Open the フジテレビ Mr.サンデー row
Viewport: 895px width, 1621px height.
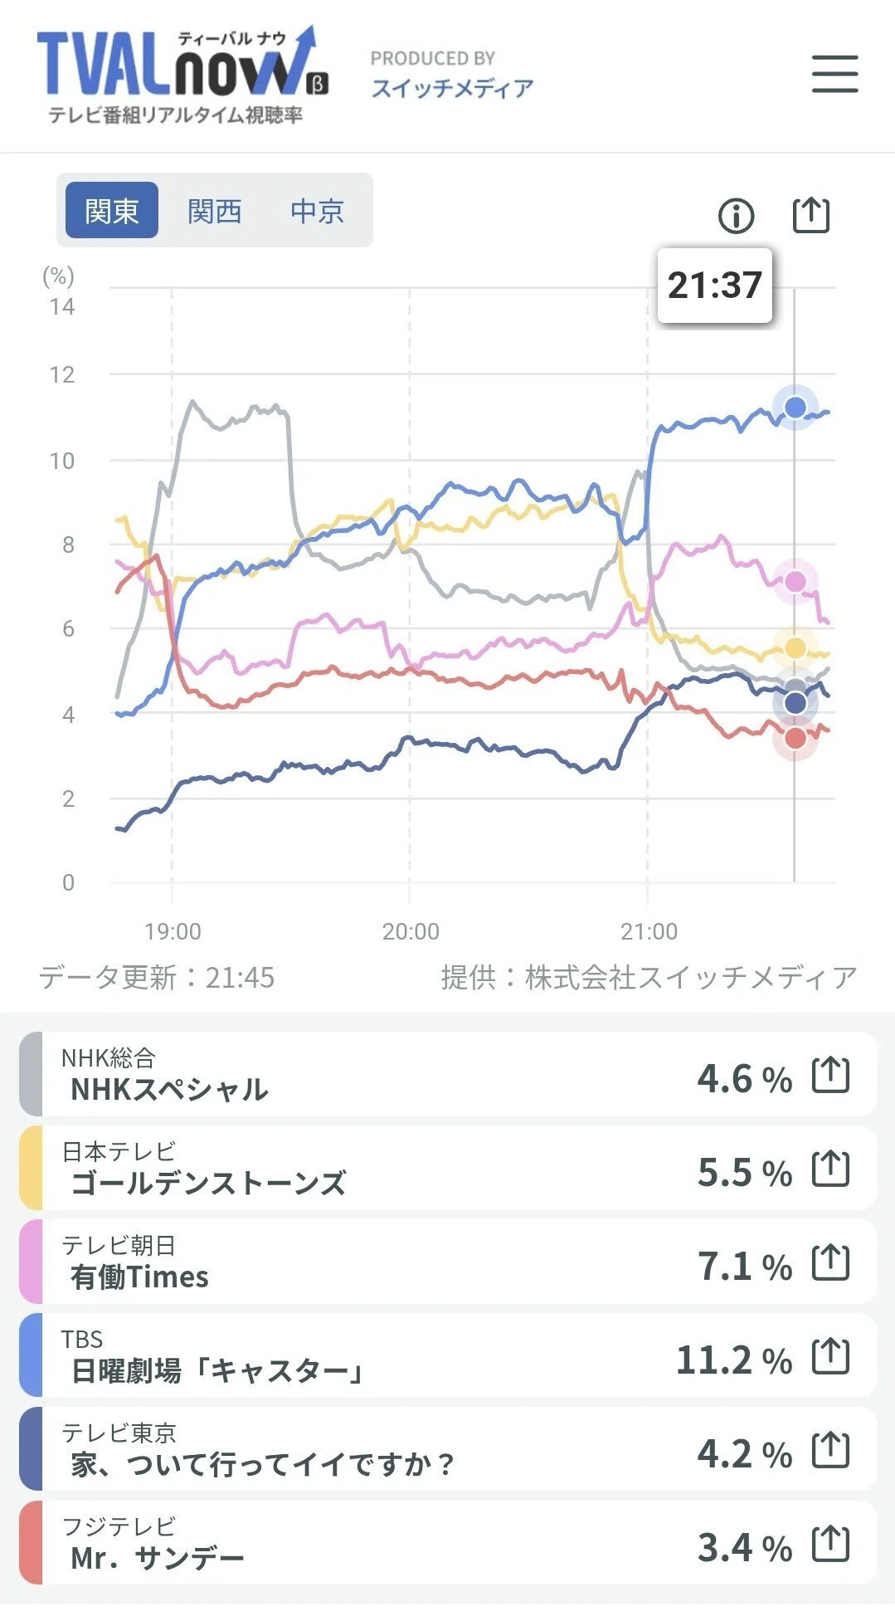pyautogui.click(x=448, y=1543)
